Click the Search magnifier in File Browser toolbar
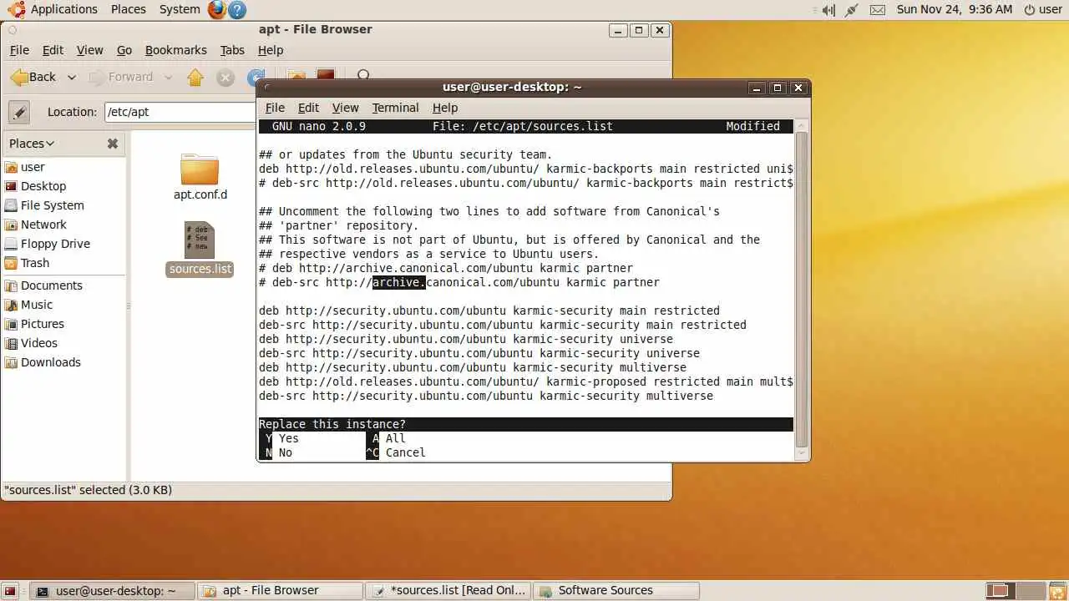This screenshot has height=601, width=1069. (x=364, y=74)
